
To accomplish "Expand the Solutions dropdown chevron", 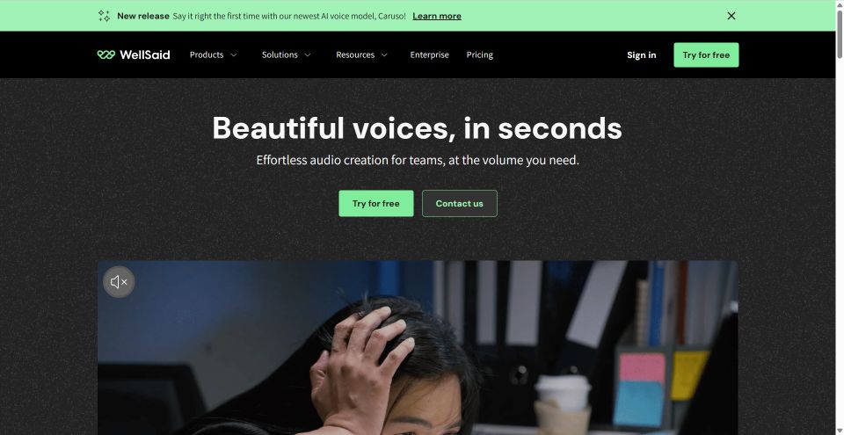I will (308, 54).
